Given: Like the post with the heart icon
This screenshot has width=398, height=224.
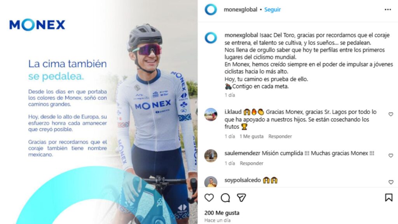Looking at the screenshot, I should point(209,198).
